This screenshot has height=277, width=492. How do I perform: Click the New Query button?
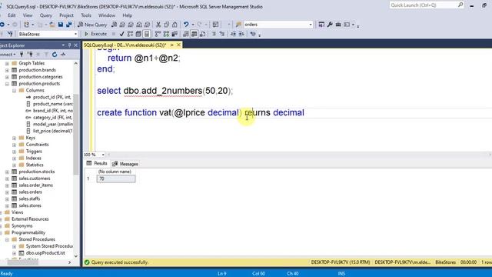point(92,25)
